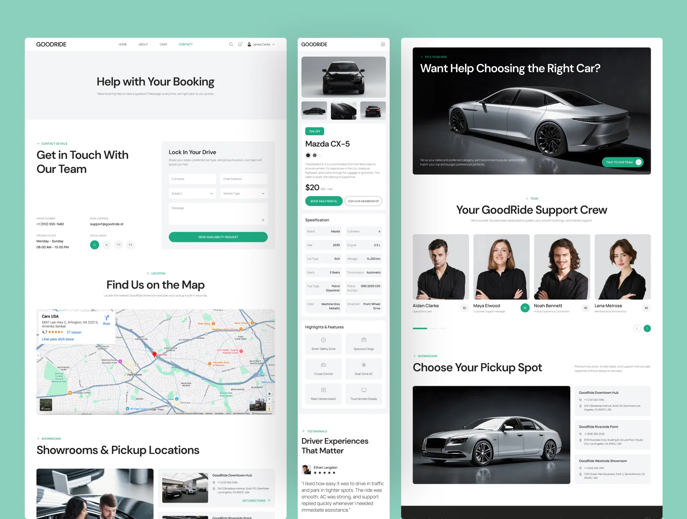
Task: Click the GOODRIDE logo in the desktop header
Action: (52, 44)
